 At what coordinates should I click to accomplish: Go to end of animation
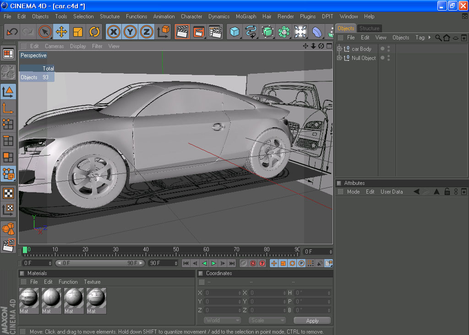pos(232,263)
